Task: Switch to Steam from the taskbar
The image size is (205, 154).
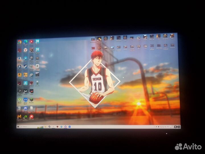Action: 49,126
